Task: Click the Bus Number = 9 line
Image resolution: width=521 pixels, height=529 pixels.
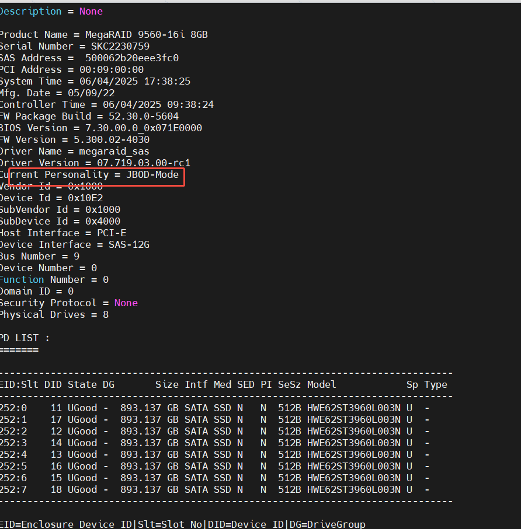Action: point(40,257)
